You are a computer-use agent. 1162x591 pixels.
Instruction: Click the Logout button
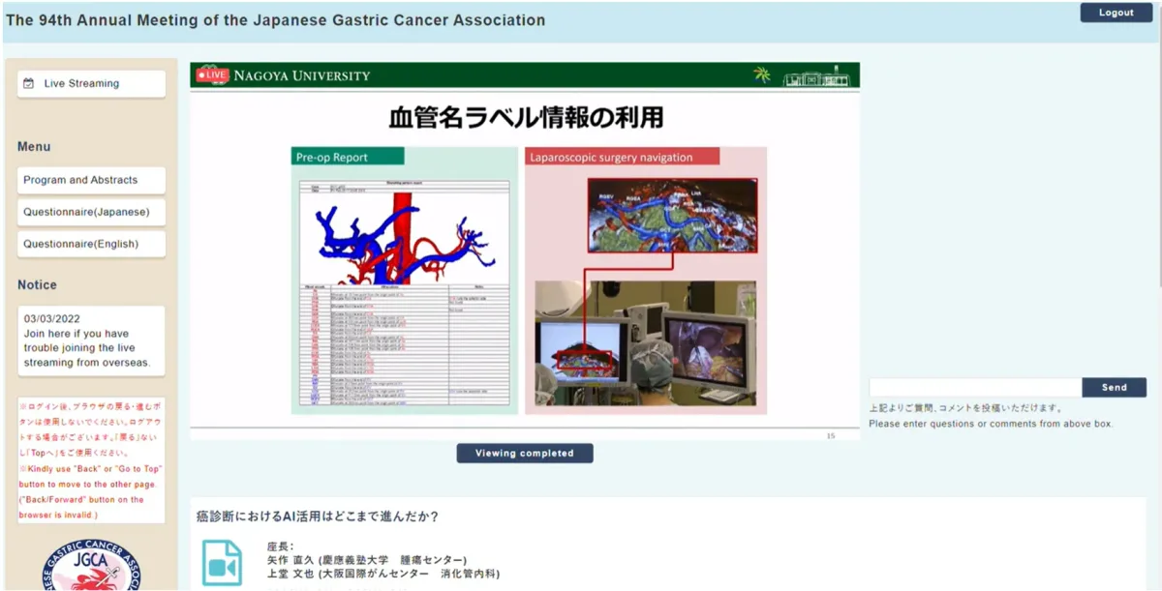[x=1116, y=13]
